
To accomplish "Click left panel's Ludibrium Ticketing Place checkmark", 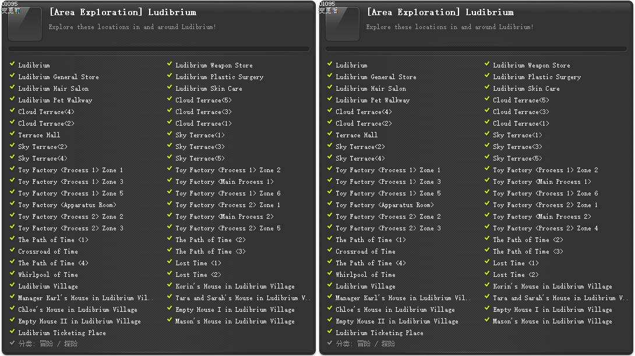I will (x=12, y=332).
